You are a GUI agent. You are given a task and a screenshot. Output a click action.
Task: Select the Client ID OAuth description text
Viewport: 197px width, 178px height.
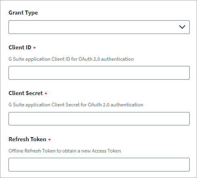(71, 59)
